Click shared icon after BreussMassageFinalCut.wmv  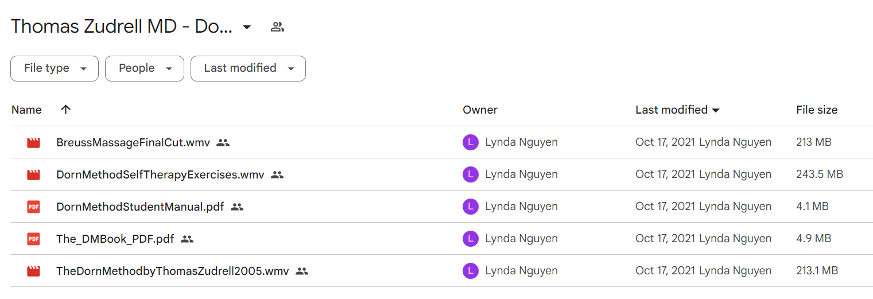[x=223, y=142]
